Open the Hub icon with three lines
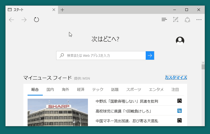The image size is (210, 134). click(x=164, y=20)
